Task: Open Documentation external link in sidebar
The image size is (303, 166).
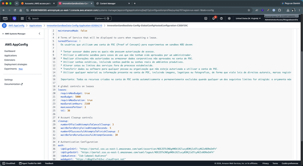Action: point(13,84)
